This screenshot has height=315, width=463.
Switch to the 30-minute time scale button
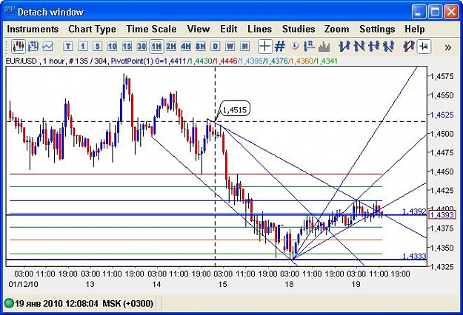coord(141,47)
